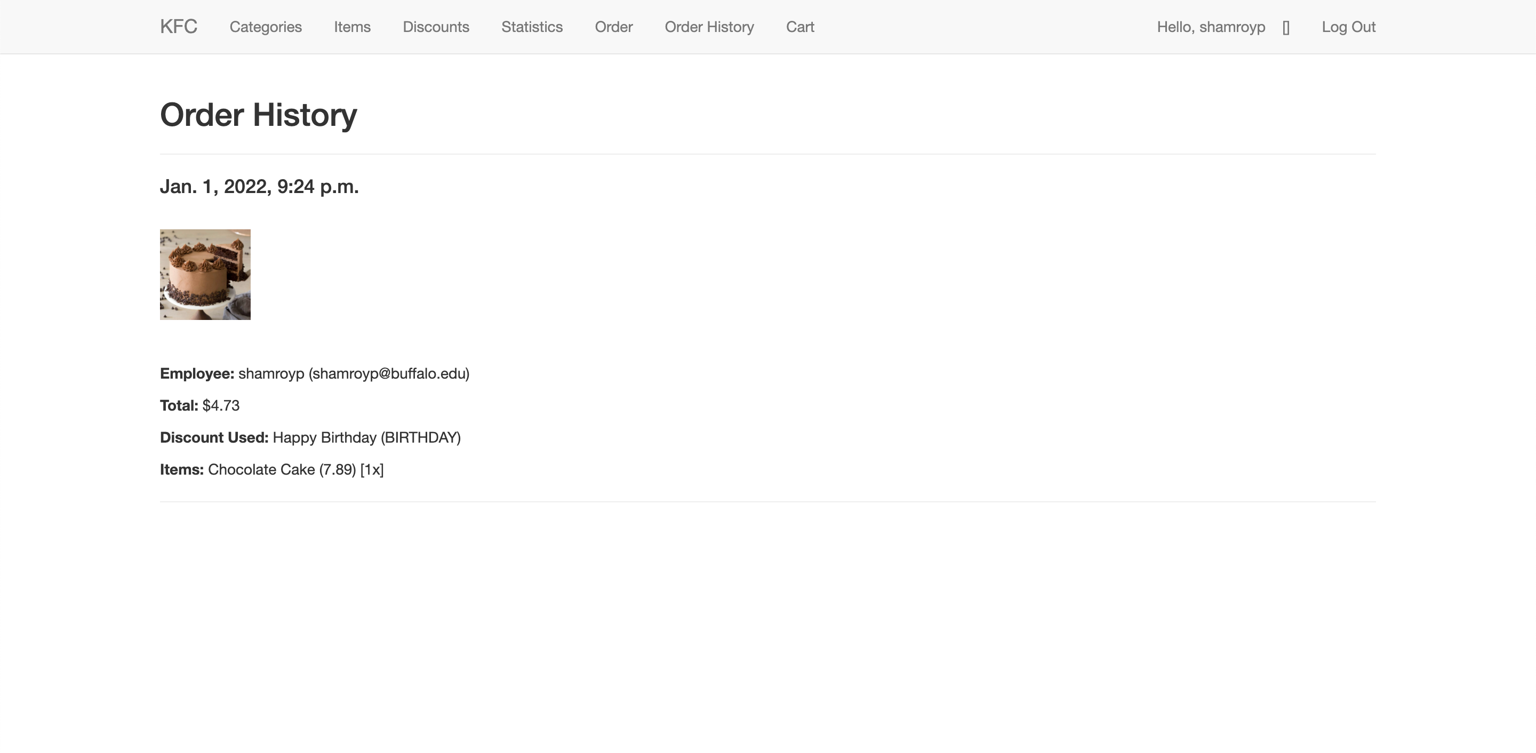Click the chocolate cake thumbnail image
The image size is (1536, 753).
(x=205, y=274)
